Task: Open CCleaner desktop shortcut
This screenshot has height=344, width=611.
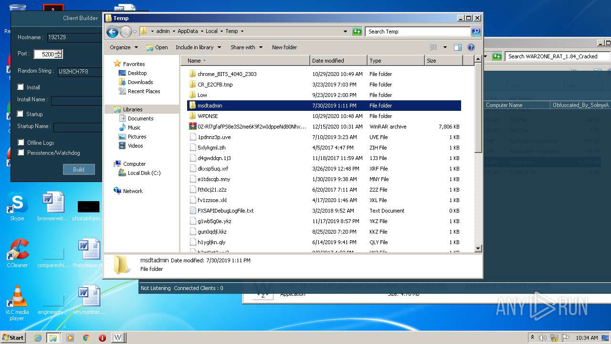Action: click(17, 253)
